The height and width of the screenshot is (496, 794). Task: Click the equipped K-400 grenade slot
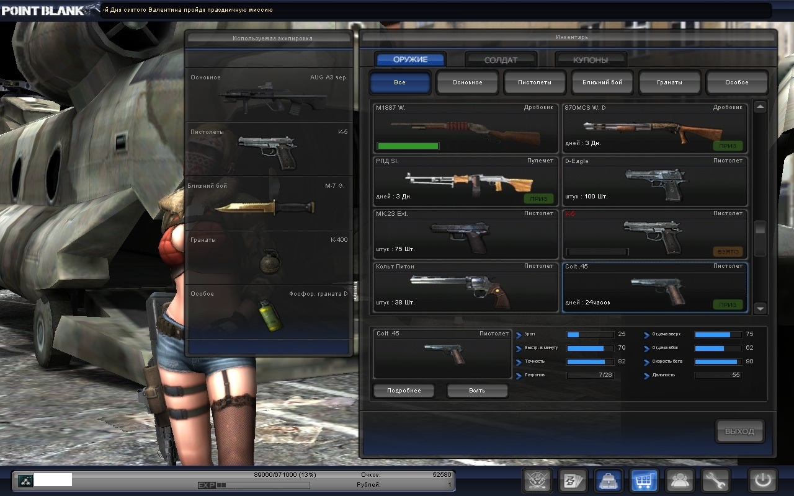point(269,257)
